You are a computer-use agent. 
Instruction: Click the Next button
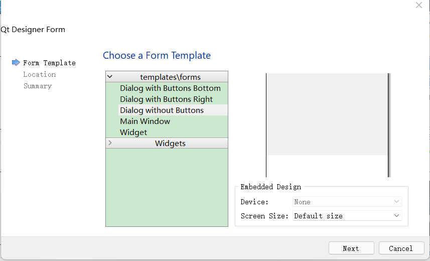[351, 248]
